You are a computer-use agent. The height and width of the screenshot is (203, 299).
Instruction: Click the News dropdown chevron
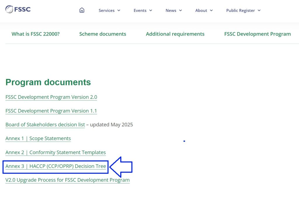tap(180, 10)
